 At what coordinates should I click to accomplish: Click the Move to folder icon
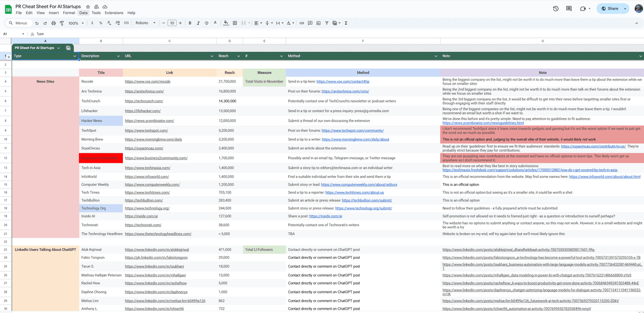(96, 6)
